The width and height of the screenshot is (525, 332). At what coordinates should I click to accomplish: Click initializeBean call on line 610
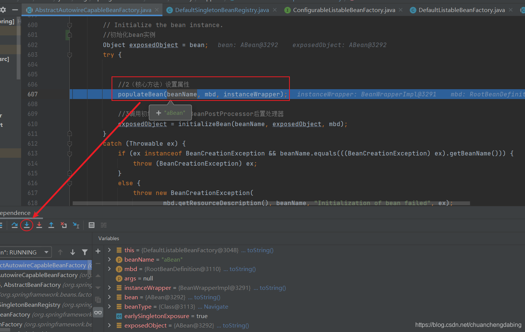204,124
